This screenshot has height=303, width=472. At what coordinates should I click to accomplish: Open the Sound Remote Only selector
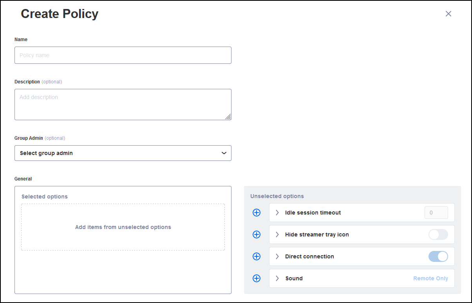(430, 278)
